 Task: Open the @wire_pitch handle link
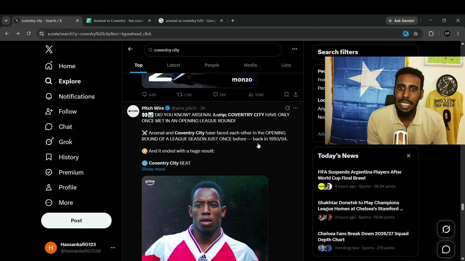point(184,108)
